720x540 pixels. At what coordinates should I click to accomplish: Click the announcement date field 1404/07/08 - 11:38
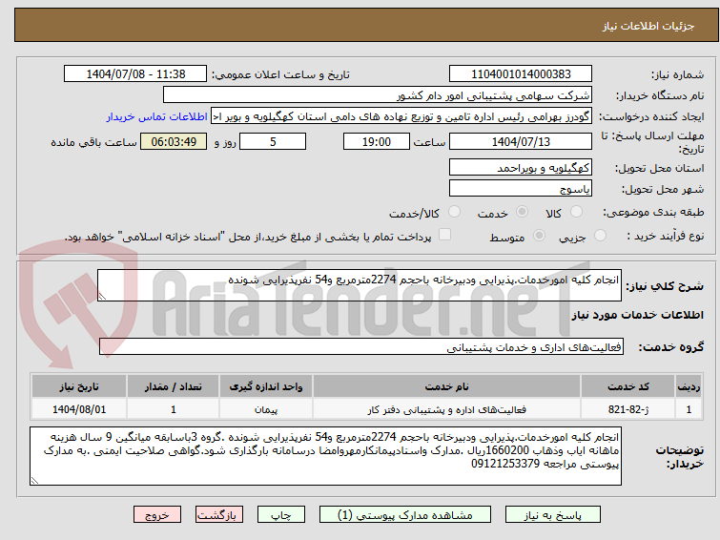coord(135,74)
